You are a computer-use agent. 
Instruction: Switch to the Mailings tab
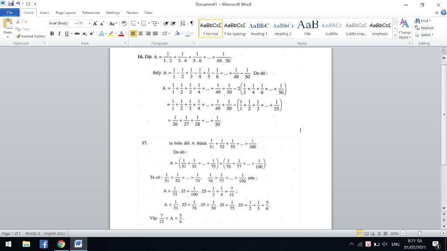(113, 13)
